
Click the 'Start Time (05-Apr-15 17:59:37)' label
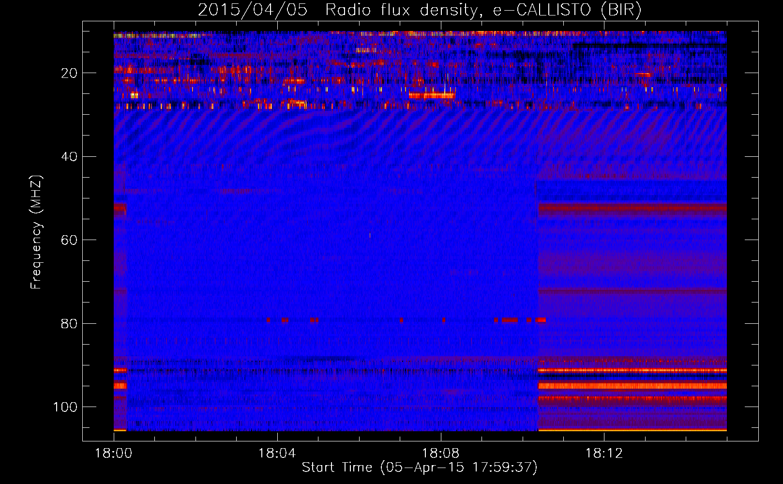420,468
